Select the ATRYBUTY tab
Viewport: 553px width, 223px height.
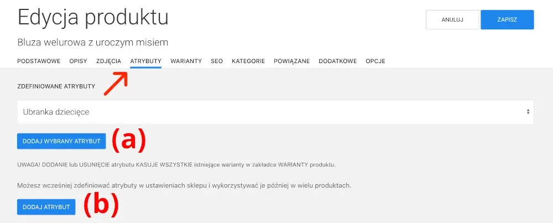tap(145, 61)
